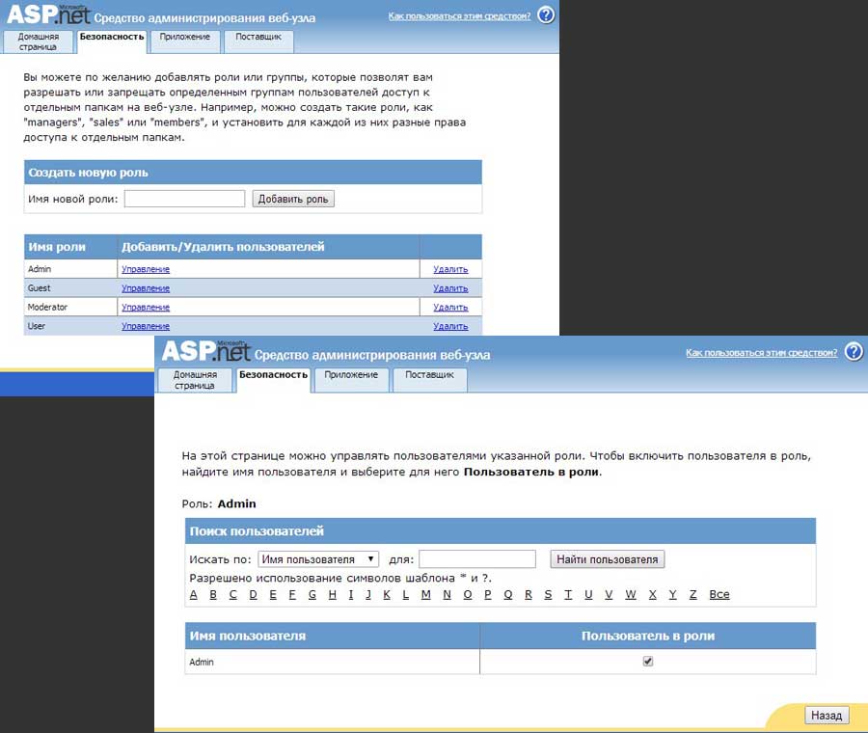The width and height of the screenshot is (868, 733).
Task: Open the 'Приложение' tab on the Admin role page
Action: click(351, 380)
